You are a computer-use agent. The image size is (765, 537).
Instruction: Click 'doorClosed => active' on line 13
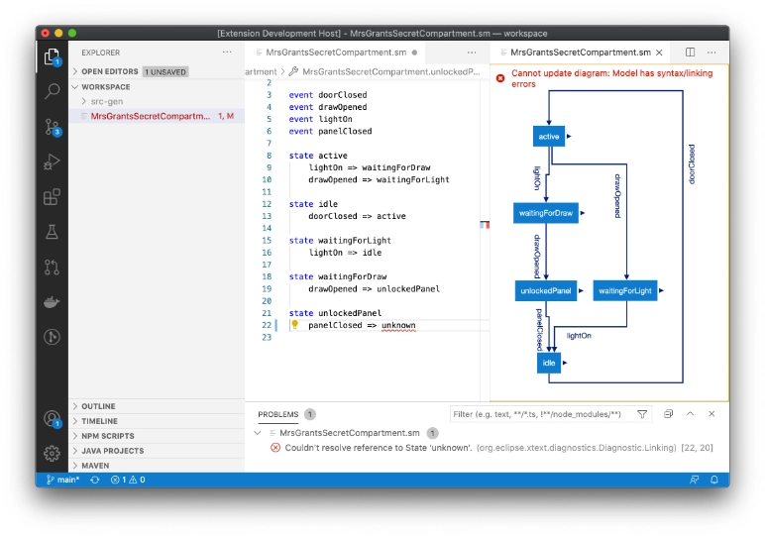[357, 216]
